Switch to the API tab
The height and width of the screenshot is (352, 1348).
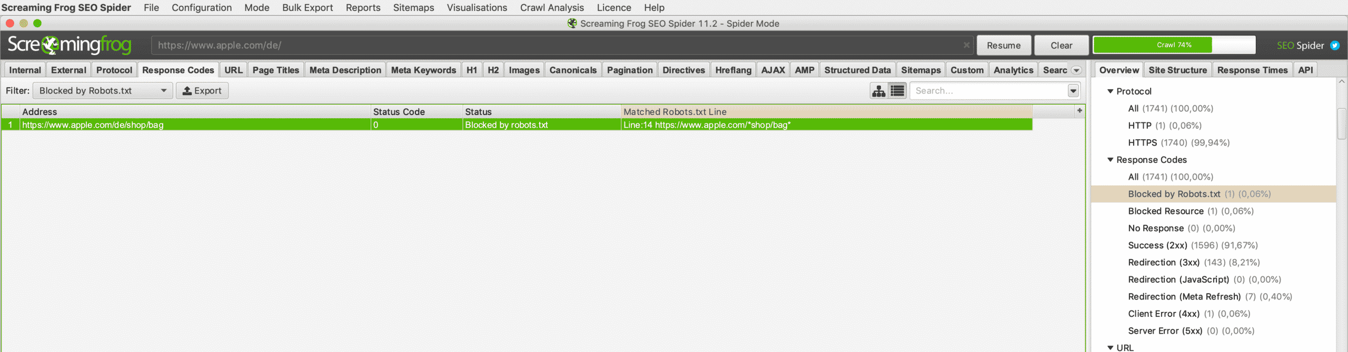tap(1306, 70)
